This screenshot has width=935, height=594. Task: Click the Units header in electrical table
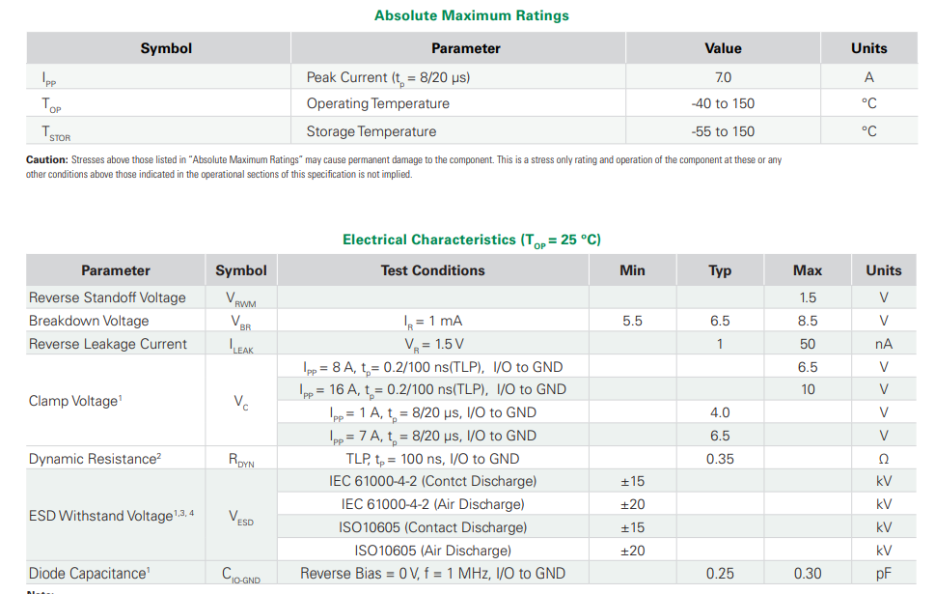[884, 270]
